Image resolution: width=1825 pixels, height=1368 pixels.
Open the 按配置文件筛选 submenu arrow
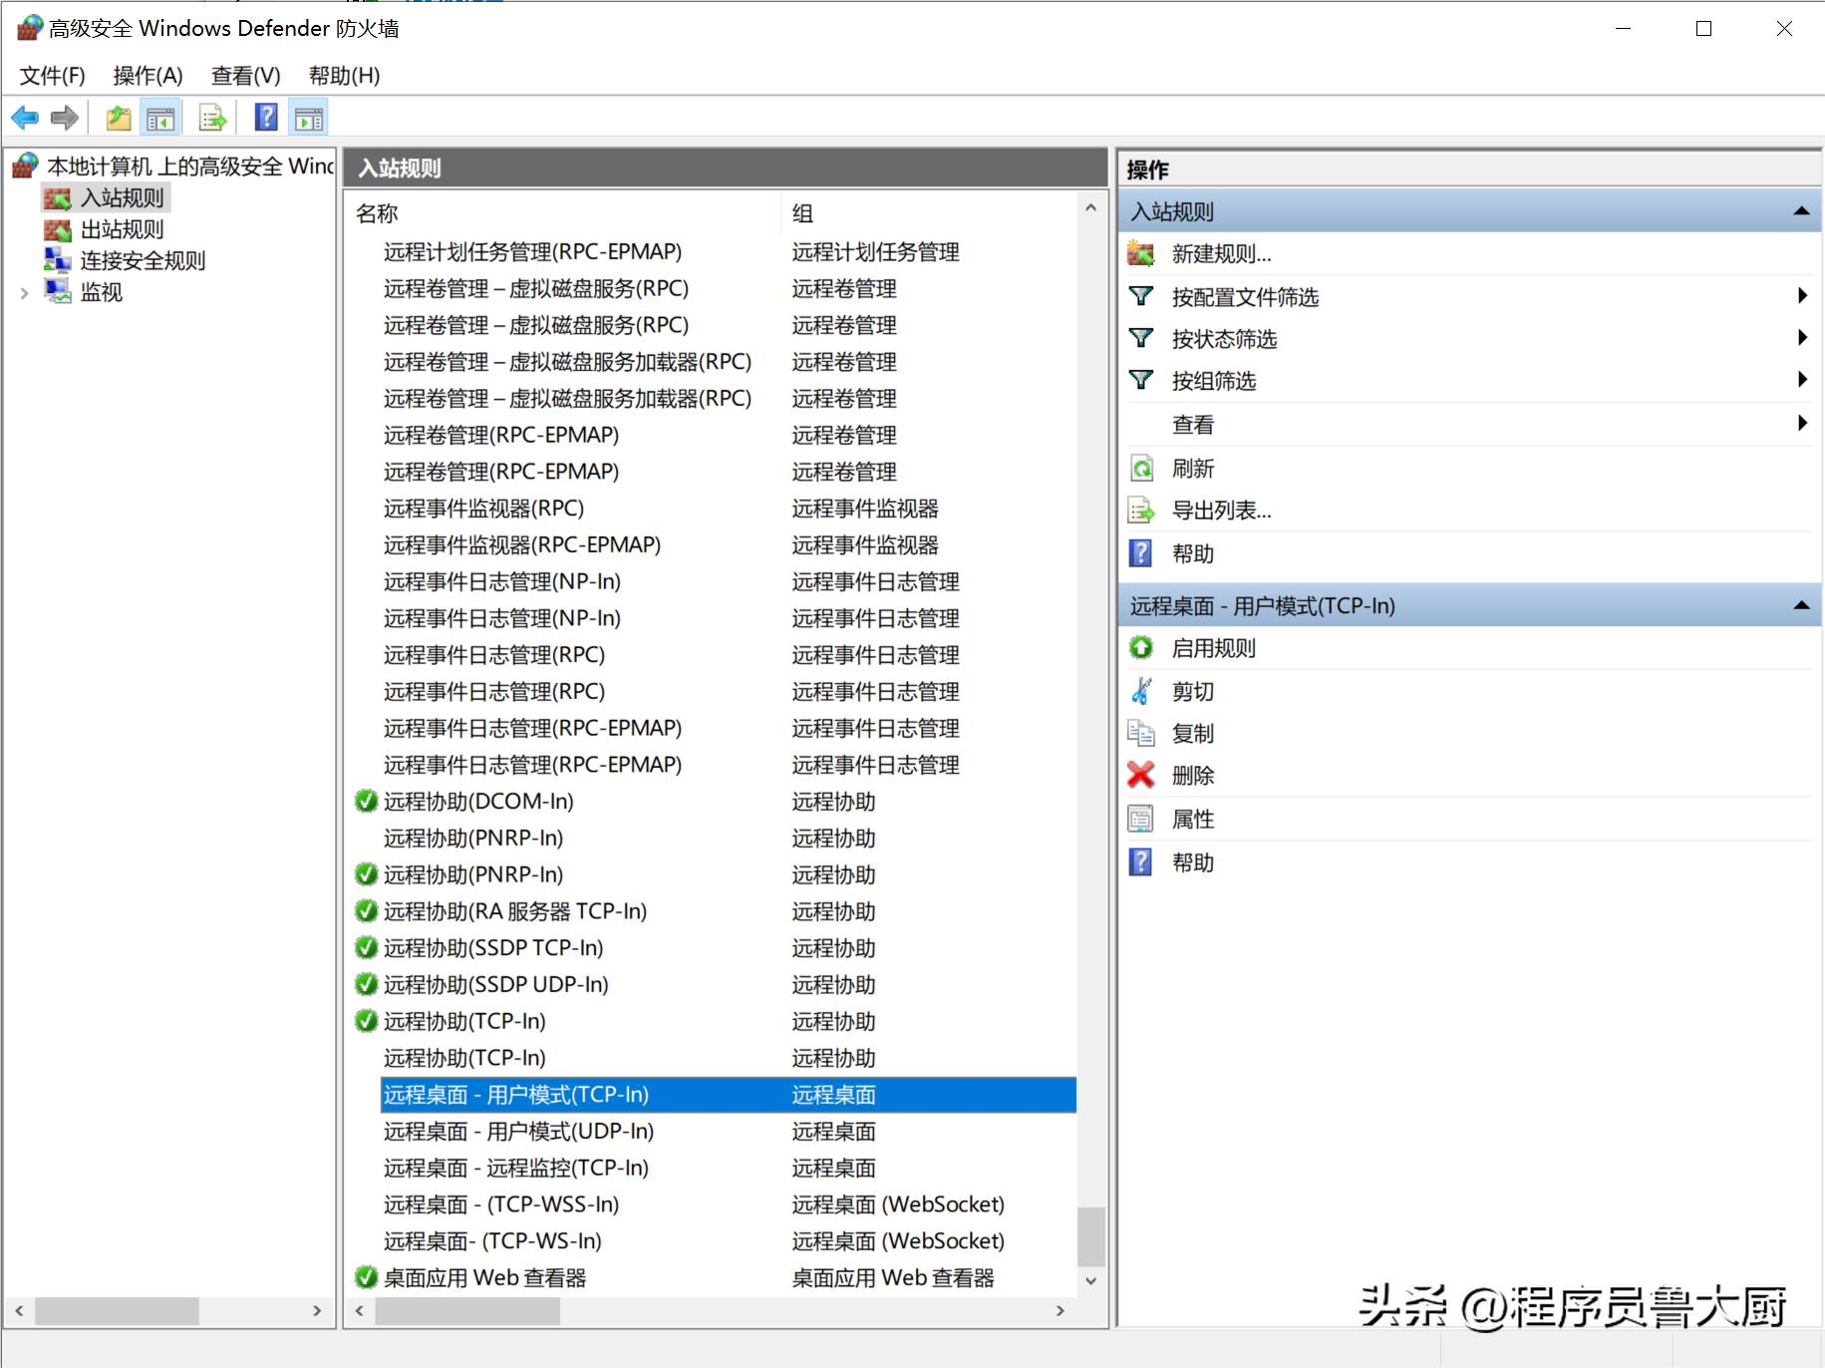point(1802,295)
